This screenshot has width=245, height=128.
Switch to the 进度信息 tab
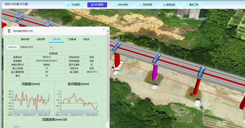pos(41,39)
